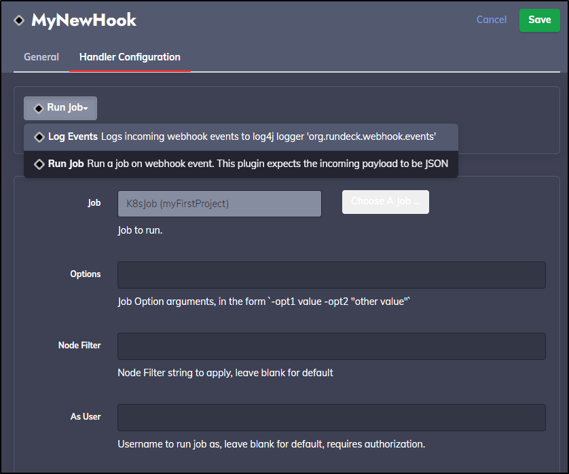This screenshot has height=474, width=569.
Task: Select Log Events handler from dropdown list
Action: pos(241,137)
